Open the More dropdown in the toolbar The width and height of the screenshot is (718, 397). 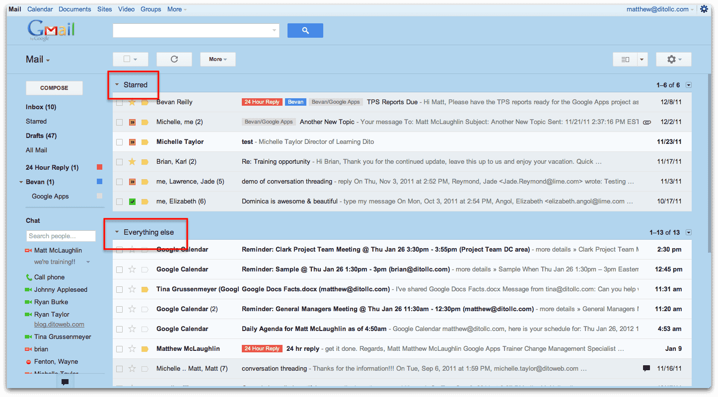[x=217, y=59]
